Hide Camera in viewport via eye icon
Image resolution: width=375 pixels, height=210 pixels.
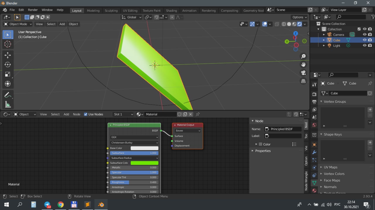(365, 34)
